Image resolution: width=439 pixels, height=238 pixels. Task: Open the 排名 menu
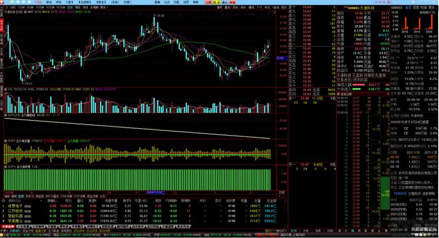pyautogui.click(x=49, y=2)
